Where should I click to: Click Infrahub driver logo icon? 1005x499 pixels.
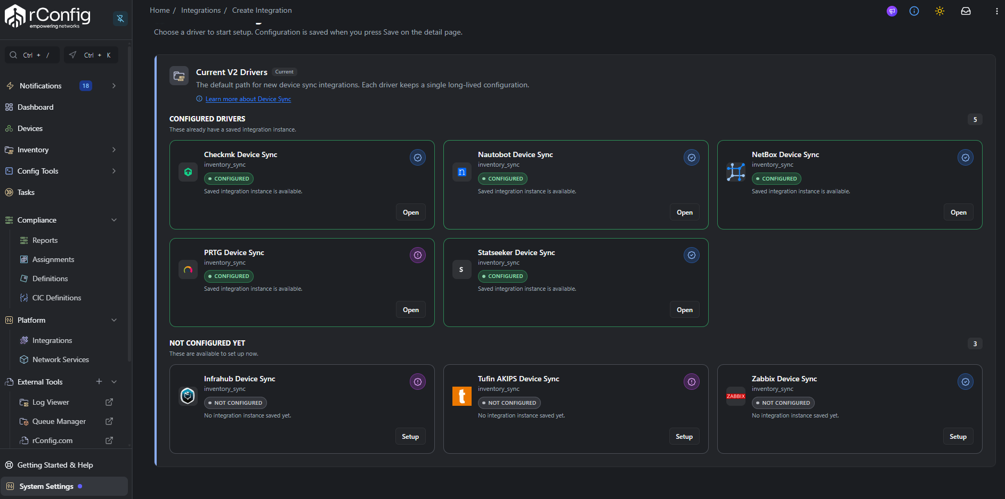(188, 396)
